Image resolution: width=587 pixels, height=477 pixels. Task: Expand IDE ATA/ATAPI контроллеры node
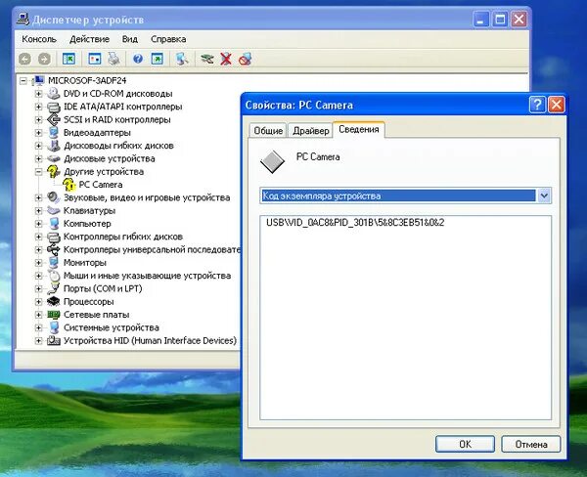[38, 107]
